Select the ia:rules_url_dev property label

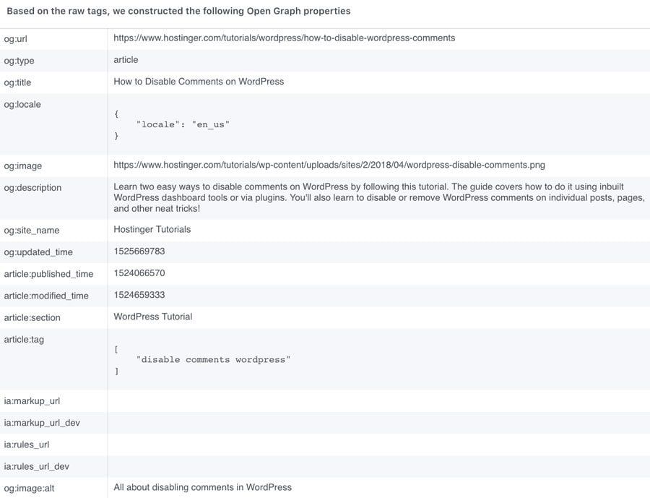(x=37, y=466)
